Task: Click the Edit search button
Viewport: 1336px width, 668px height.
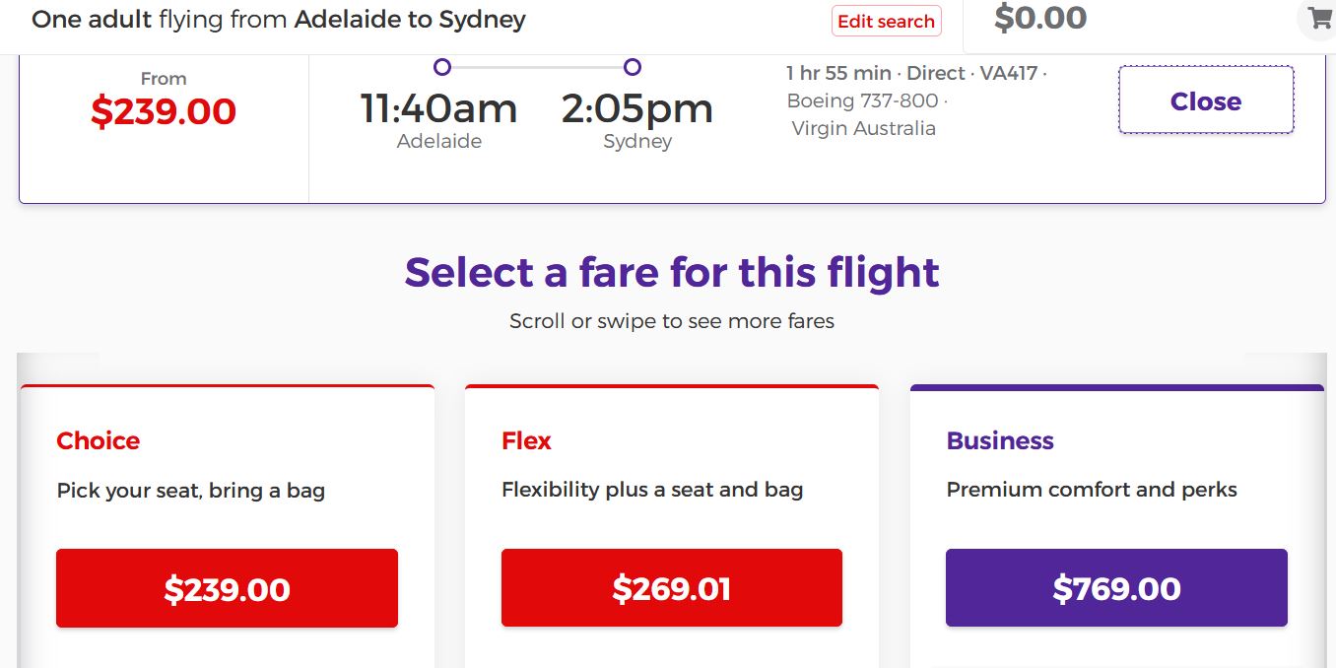Action: tap(886, 21)
